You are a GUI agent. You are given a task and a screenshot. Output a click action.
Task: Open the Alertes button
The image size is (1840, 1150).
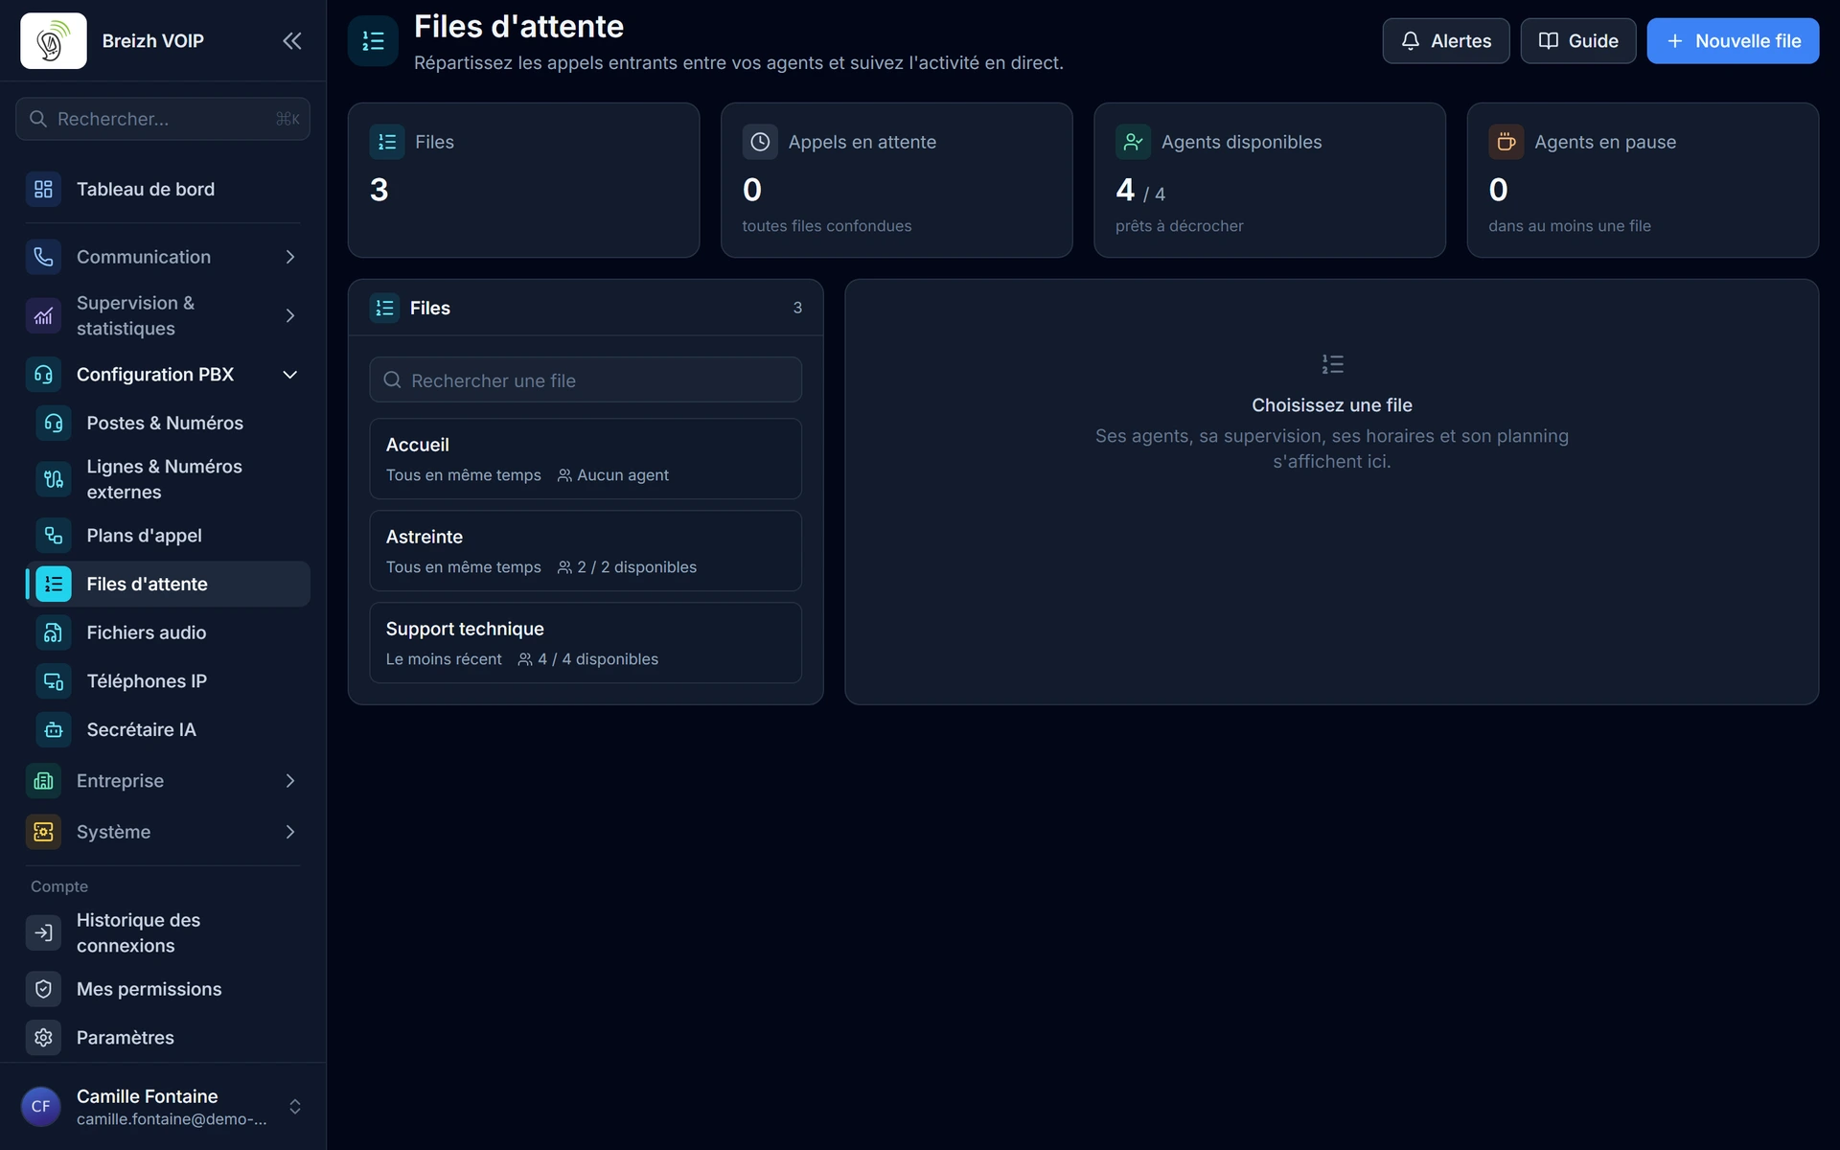[1445, 41]
